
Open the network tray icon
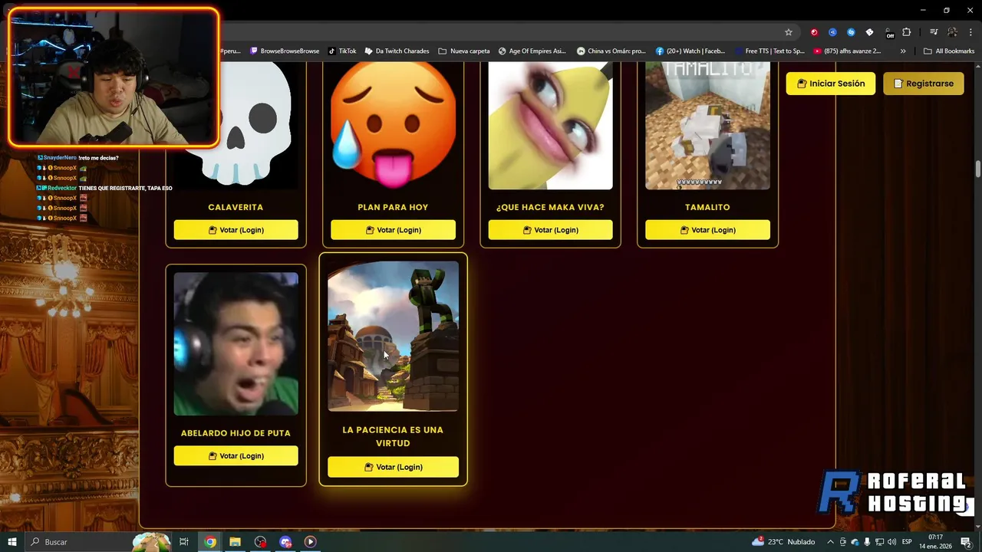click(x=880, y=542)
